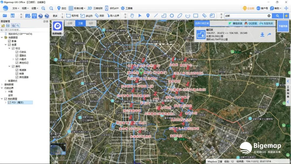Open the 帮助 menu
Viewport: 291px width, 164px height.
(276, 8)
